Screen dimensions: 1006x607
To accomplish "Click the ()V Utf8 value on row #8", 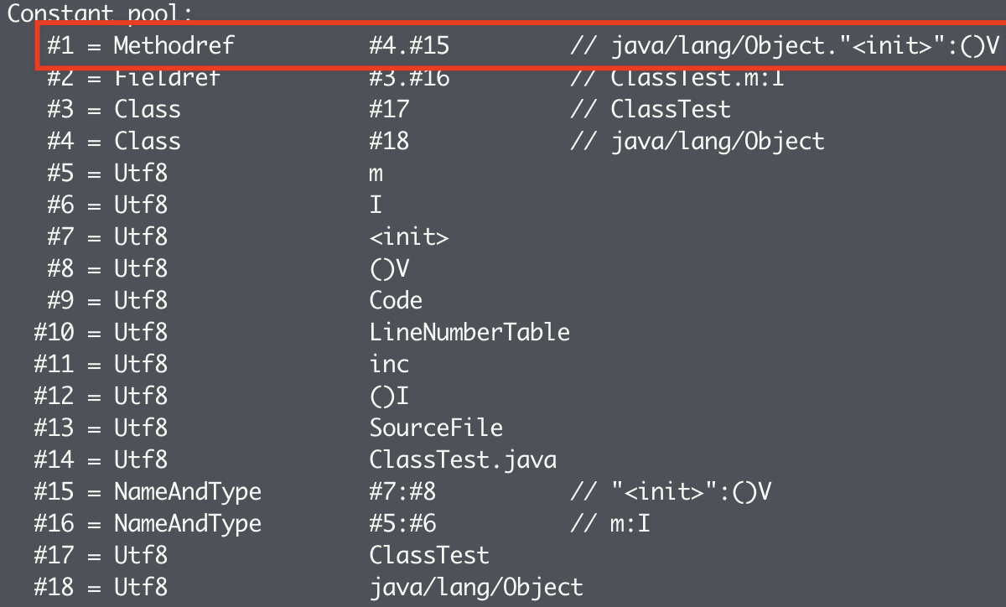I will 389,269.
